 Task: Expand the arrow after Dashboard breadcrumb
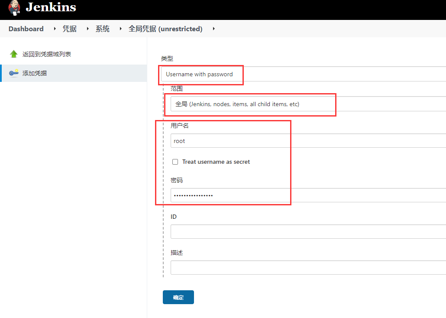(55, 29)
